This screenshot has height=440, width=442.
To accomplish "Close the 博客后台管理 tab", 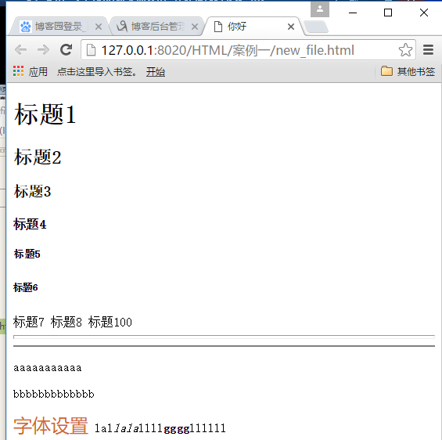I will pos(195,27).
